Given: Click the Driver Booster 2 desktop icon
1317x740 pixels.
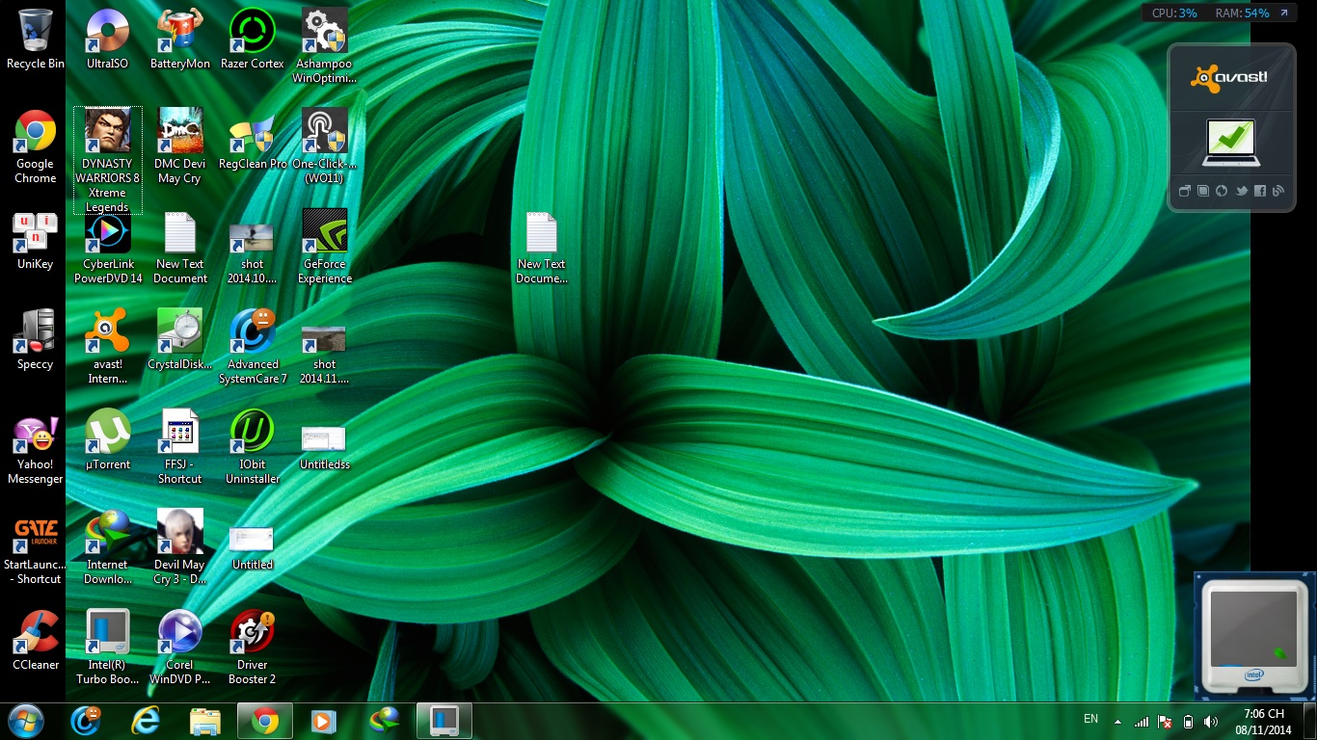Looking at the screenshot, I should (x=253, y=633).
